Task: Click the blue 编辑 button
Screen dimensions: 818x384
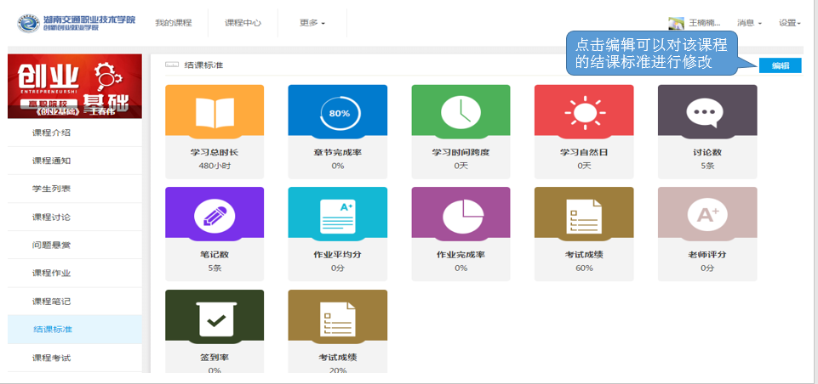Action: point(780,65)
